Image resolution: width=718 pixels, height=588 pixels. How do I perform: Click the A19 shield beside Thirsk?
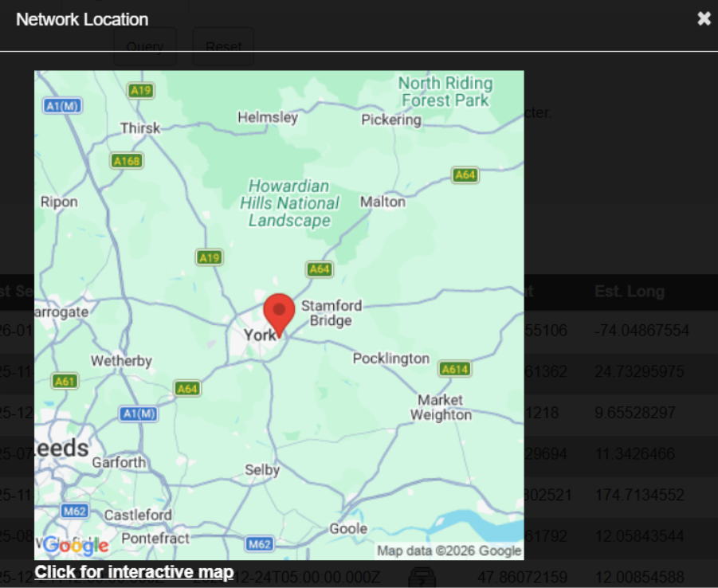140,91
